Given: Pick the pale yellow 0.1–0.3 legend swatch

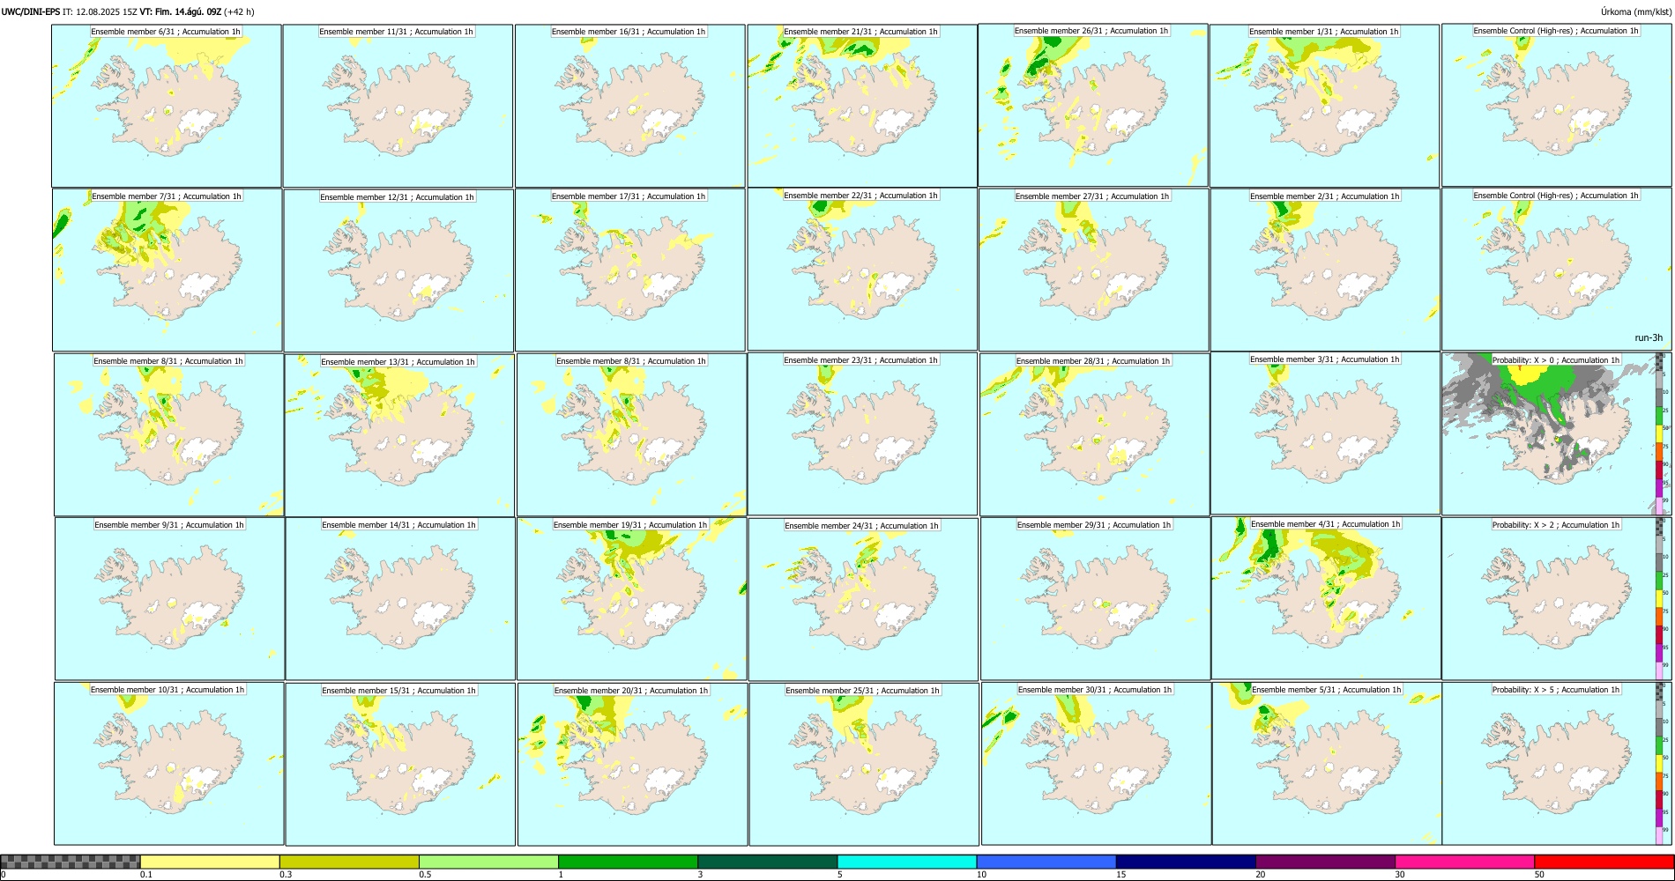Looking at the screenshot, I should (210, 862).
